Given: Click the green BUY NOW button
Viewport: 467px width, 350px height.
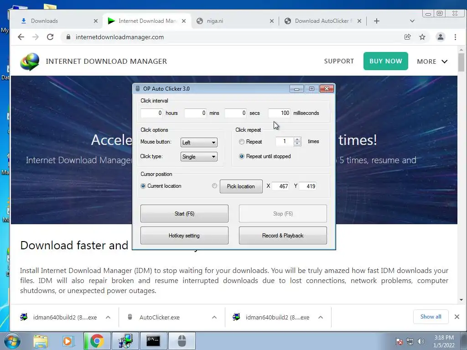Looking at the screenshot, I should (386, 61).
